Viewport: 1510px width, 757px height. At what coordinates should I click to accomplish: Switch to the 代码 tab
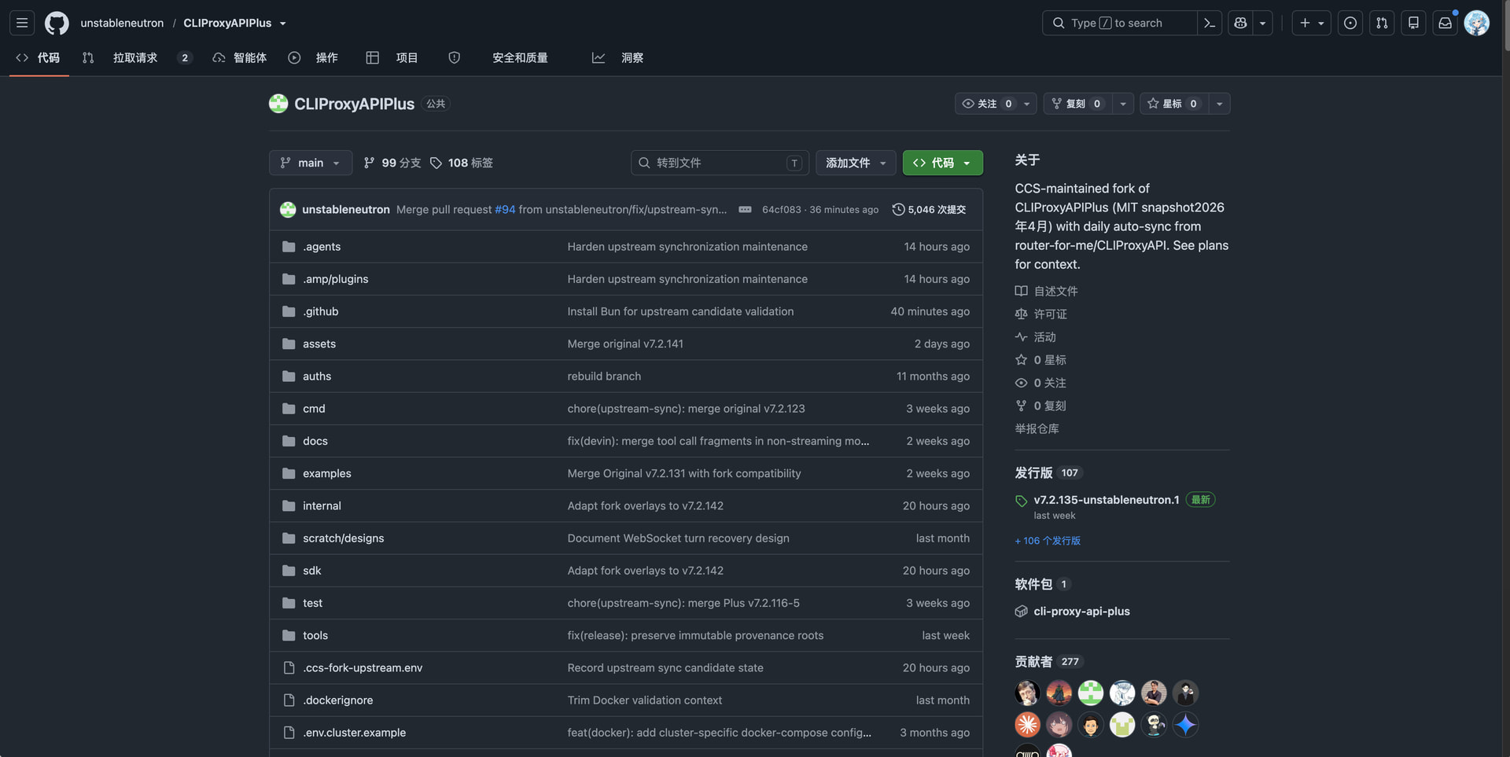tap(39, 57)
